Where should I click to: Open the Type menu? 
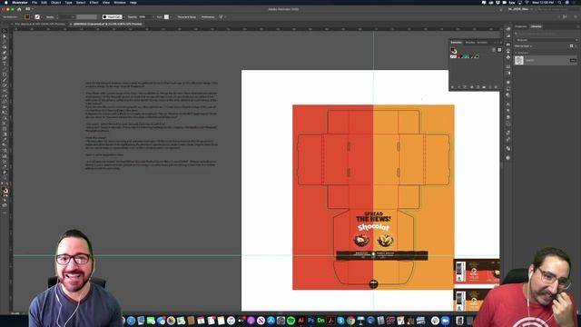pyautogui.click(x=69, y=2)
